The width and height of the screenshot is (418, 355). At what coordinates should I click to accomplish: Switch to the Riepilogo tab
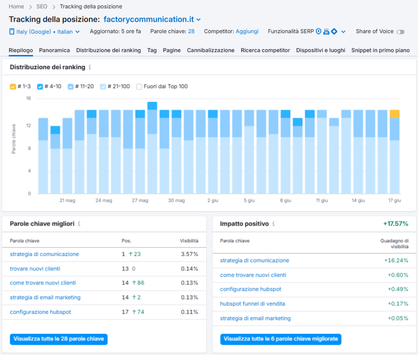pyautogui.click(x=21, y=50)
